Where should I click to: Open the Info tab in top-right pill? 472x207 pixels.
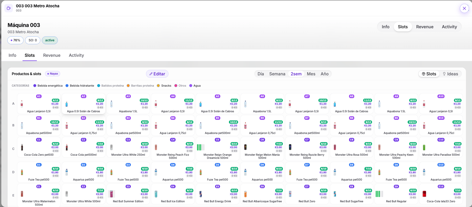coord(385,27)
